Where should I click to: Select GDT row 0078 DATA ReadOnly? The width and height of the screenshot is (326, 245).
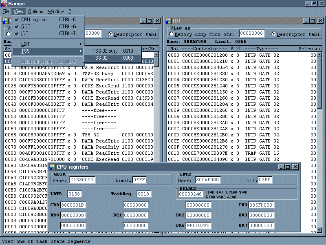point(79,147)
